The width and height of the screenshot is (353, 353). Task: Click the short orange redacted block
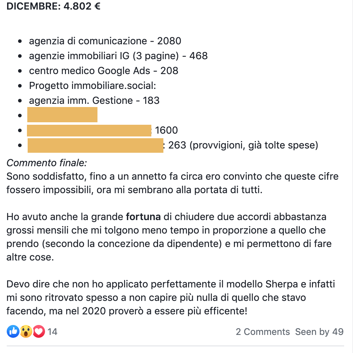62,115
